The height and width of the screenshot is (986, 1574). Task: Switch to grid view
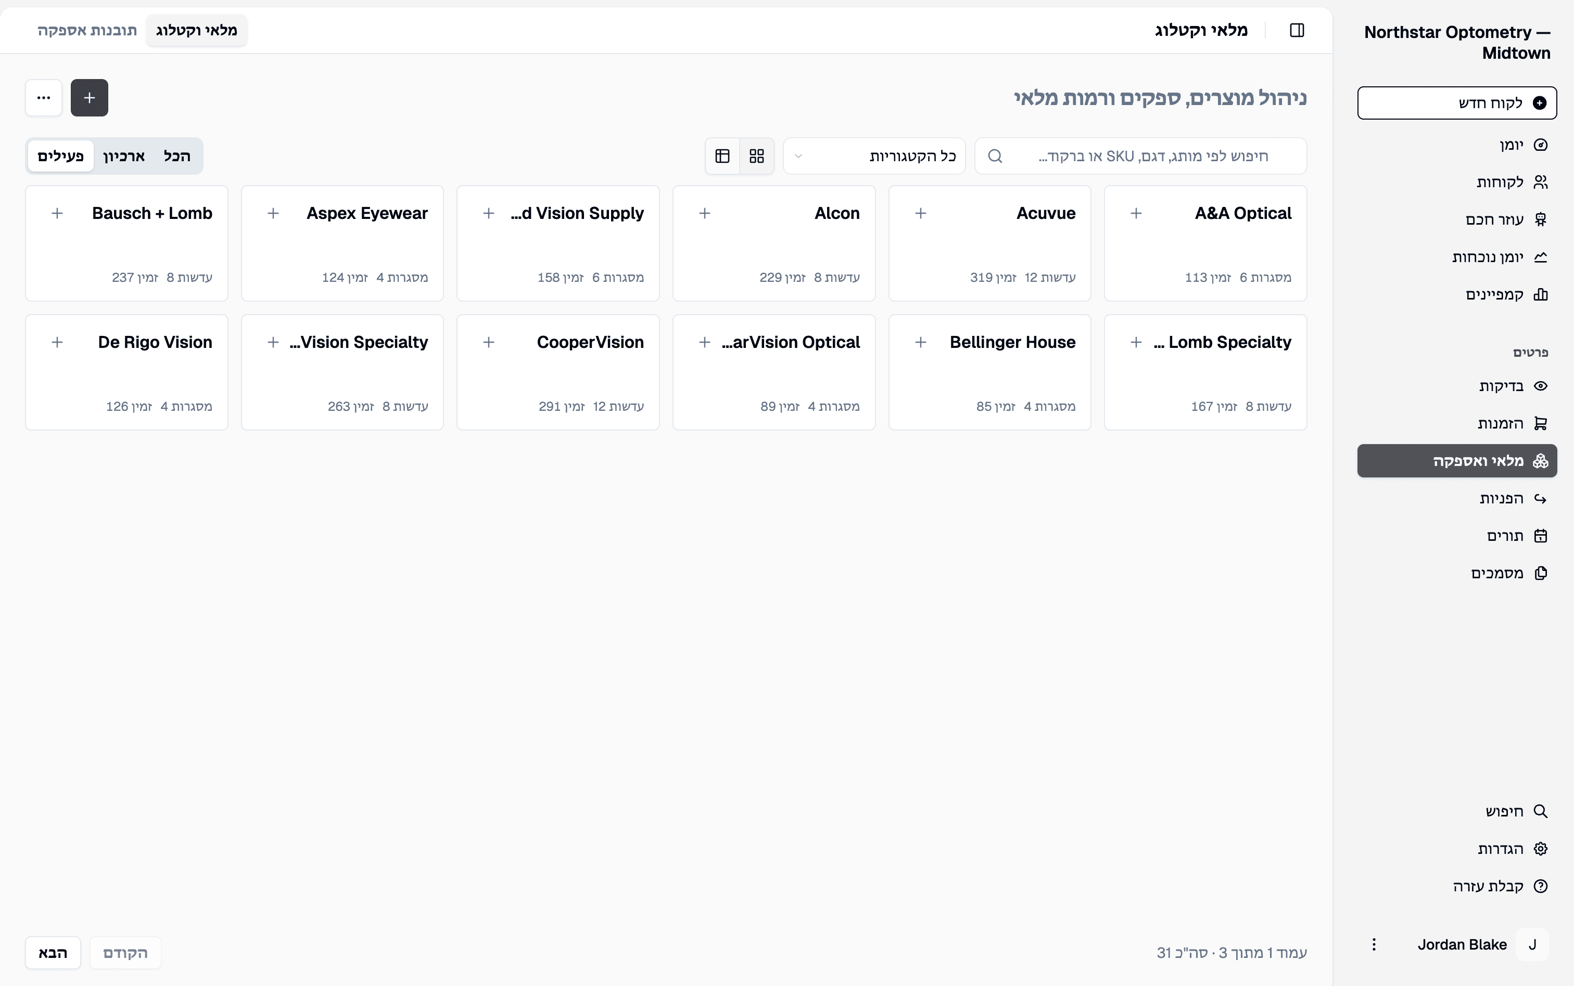click(757, 156)
